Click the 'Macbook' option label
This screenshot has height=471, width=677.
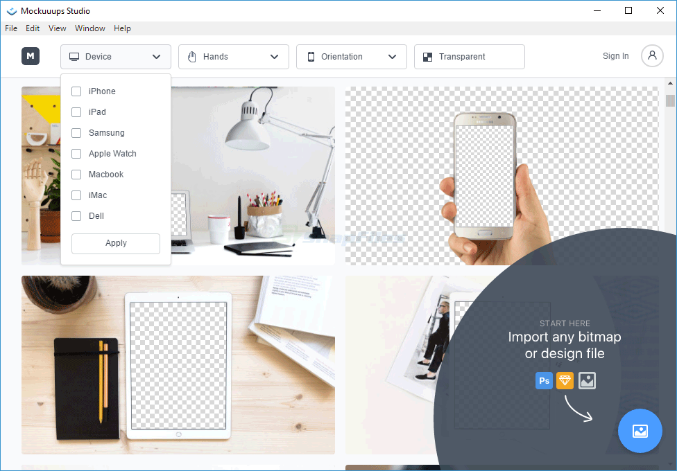105,175
